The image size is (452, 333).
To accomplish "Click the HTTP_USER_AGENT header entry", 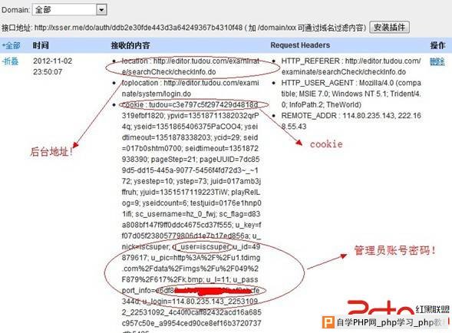I will [351, 94].
